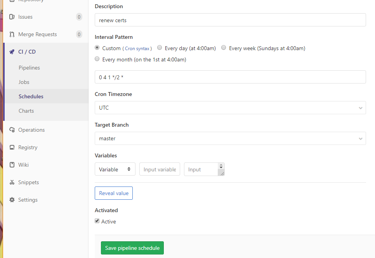Open Charts under CI / CD
The image size is (375, 258).
[x=26, y=111]
